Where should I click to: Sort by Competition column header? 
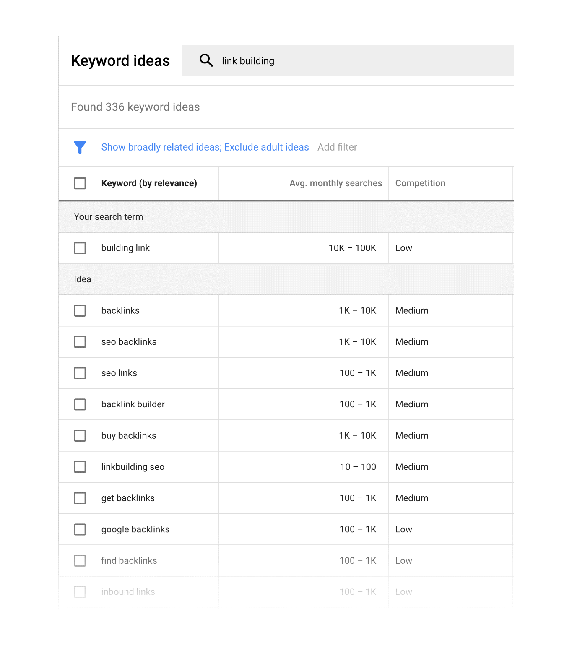pos(420,183)
